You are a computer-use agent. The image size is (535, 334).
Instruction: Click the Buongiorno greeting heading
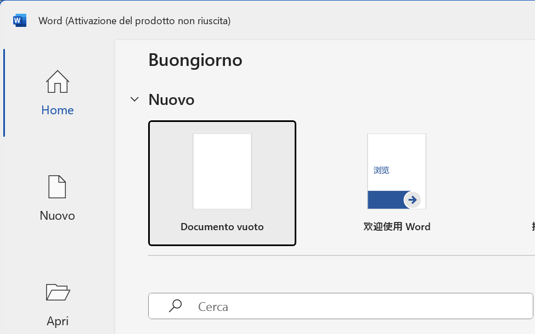point(195,60)
